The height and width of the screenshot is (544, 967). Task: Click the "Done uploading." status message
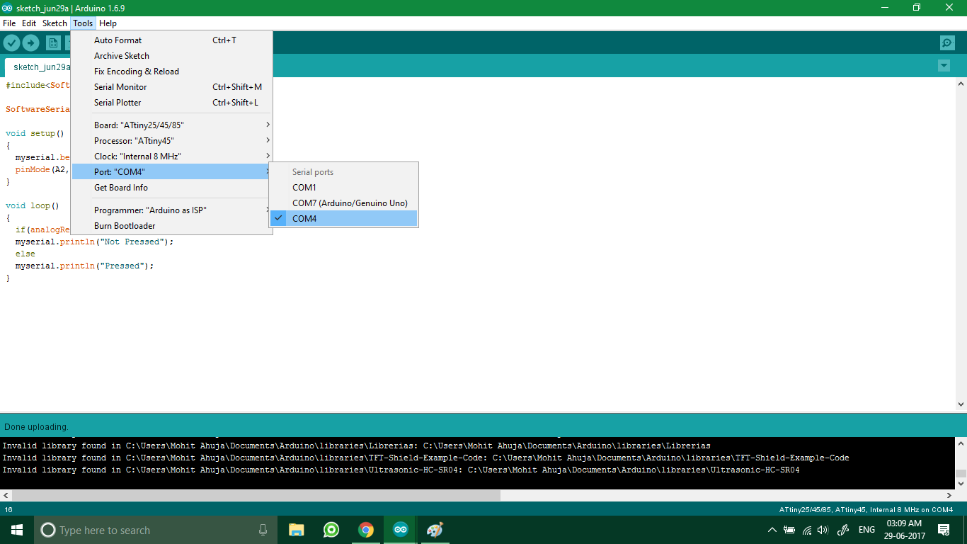36,427
